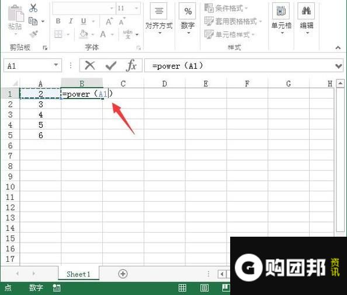347x295 pixels.
Task: Select the Sheet1 tab
Action: pyautogui.click(x=78, y=274)
